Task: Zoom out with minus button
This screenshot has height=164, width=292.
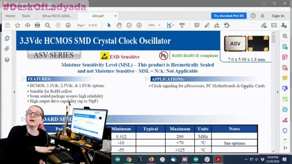Action: tap(129, 26)
